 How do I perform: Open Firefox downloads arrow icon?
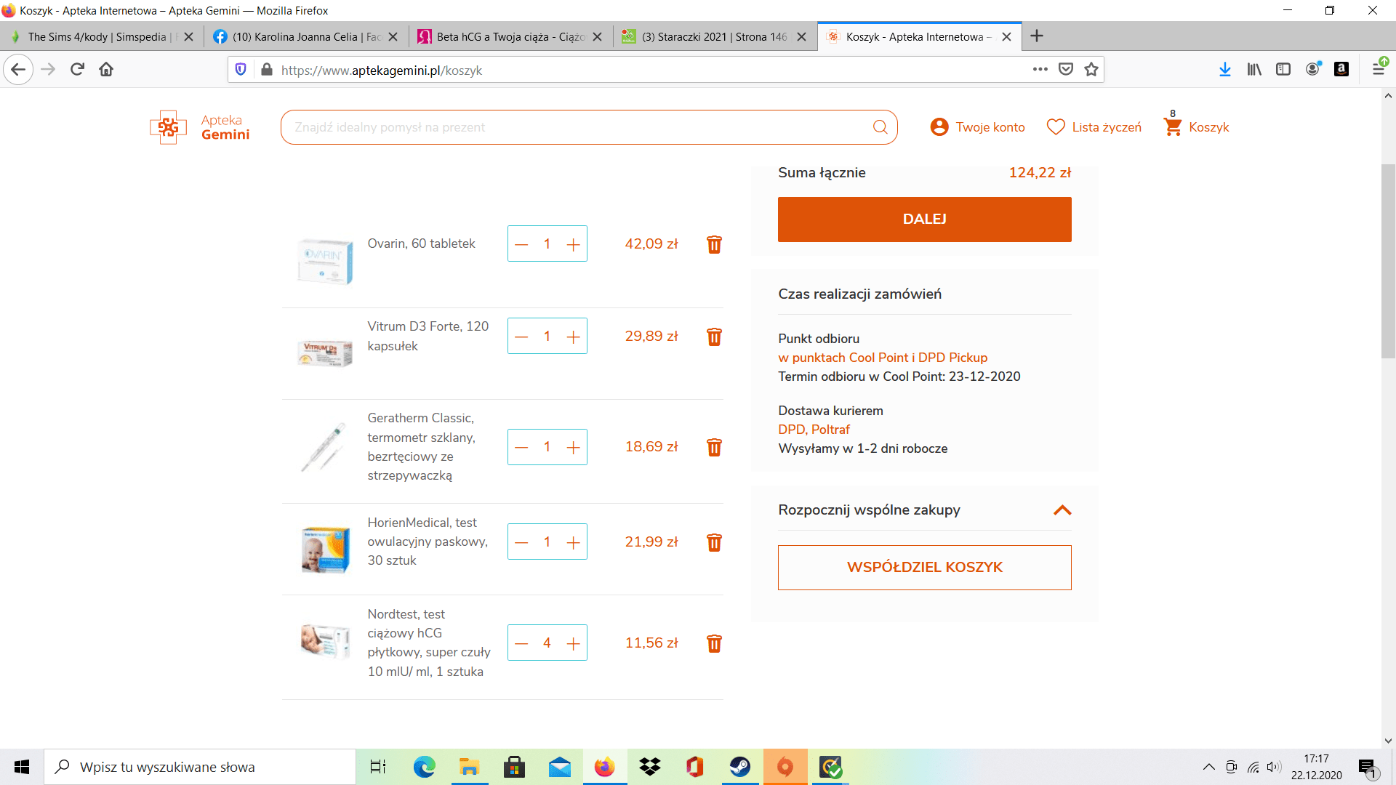tap(1224, 70)
